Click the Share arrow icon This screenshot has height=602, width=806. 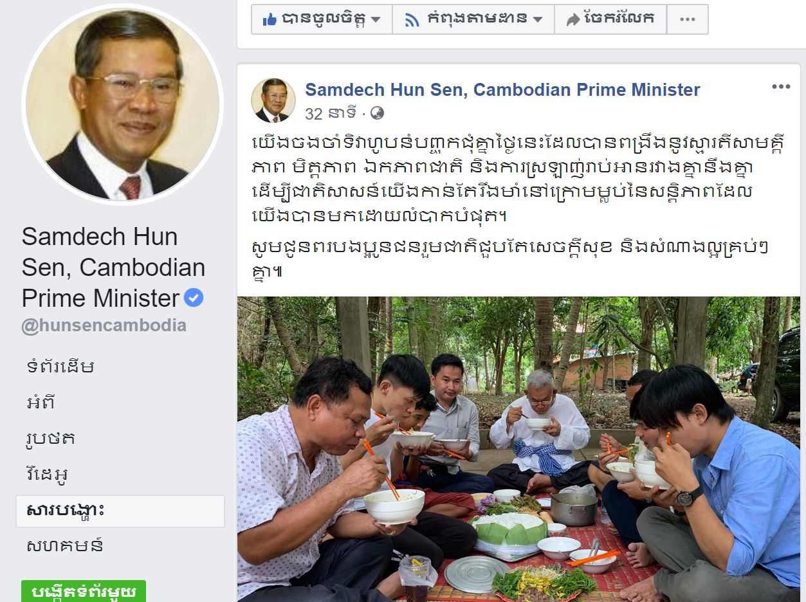572,19
